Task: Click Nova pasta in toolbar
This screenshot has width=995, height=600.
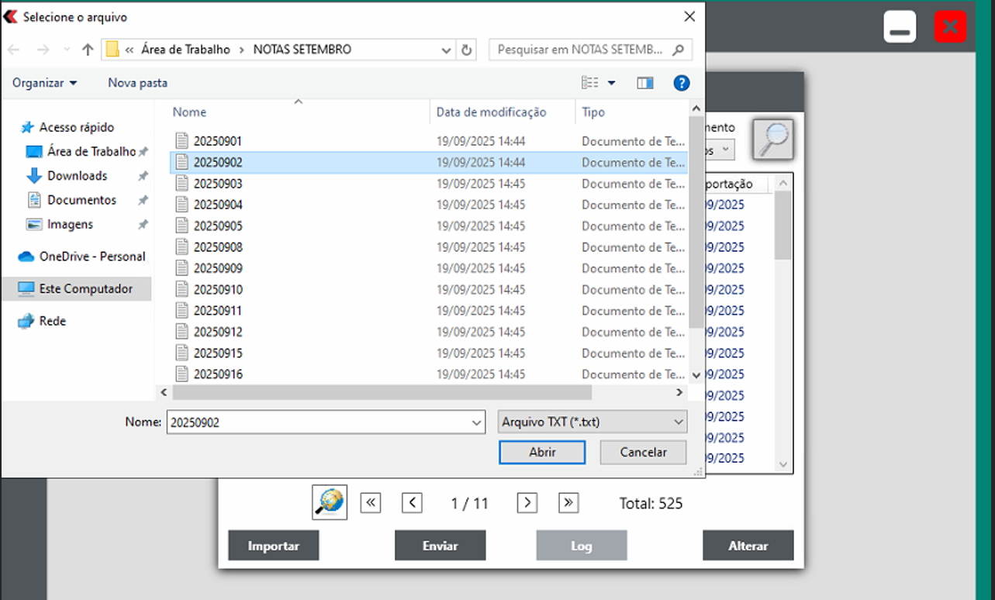Action: (x=137, y=83)
